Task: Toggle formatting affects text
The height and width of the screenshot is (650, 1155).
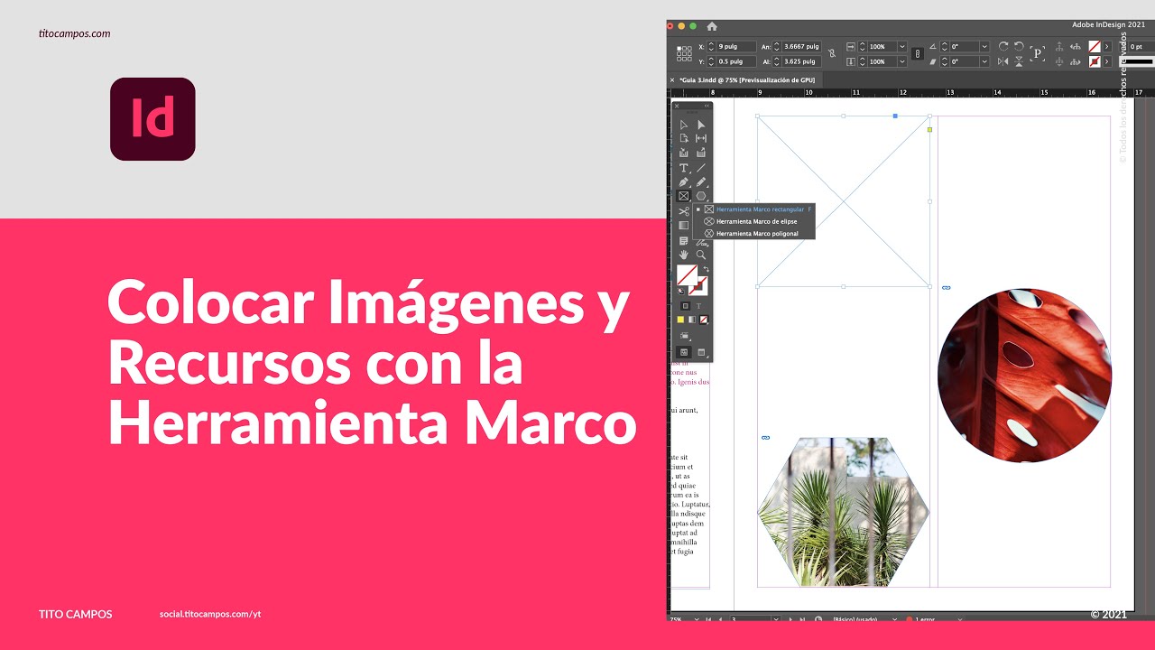Action: [699, 306]
